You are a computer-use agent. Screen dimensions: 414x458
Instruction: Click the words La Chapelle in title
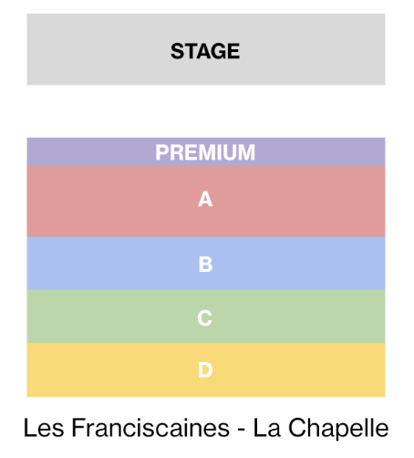click(321, 428)
